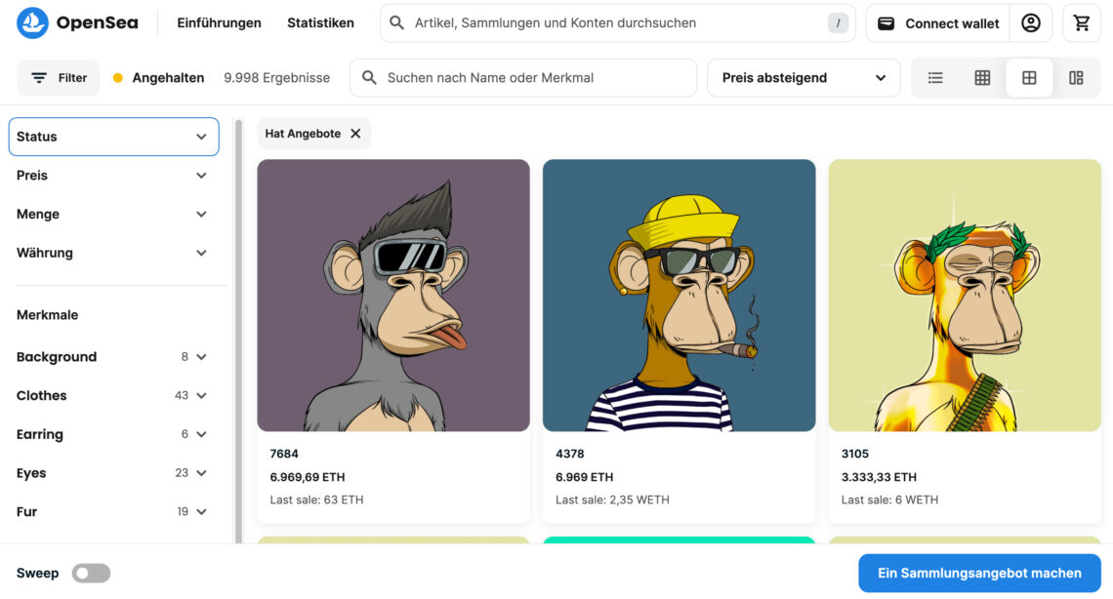Expand the Clothes trait filter
The image size is (1113, 599).
112,395
